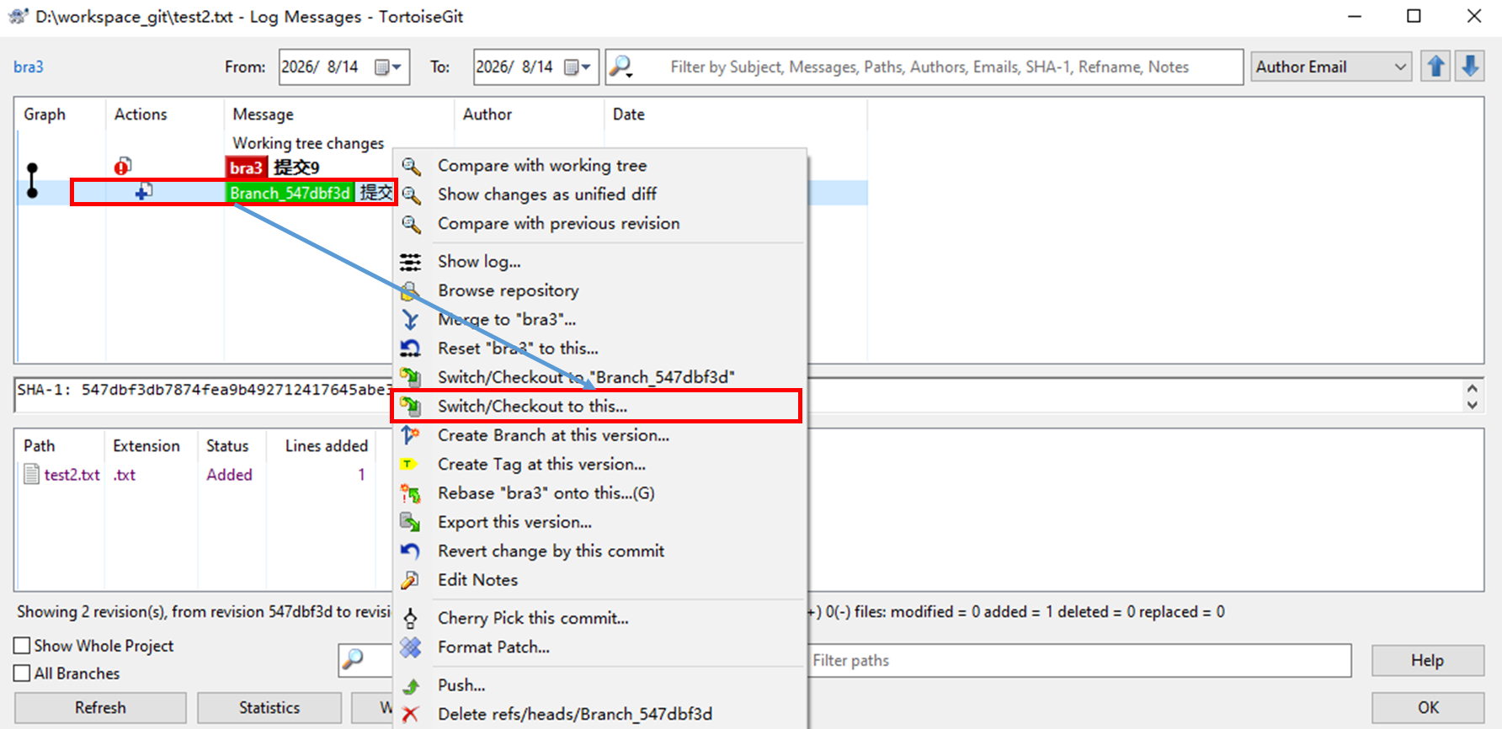Confirm with the OK button
Screen dimensions: 1502x729
tap(1428, 708)
